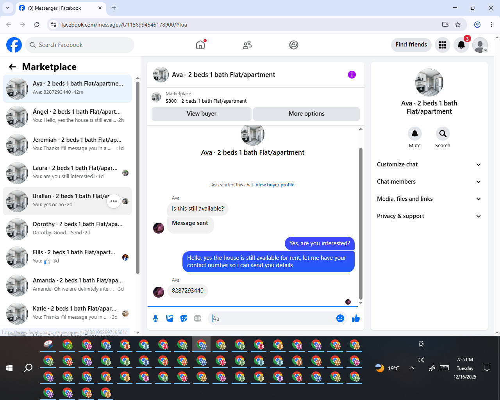Open Amanda's conversation in the chat list
The width and height of the screenshot is (500, 400).
tap(67, 286)
